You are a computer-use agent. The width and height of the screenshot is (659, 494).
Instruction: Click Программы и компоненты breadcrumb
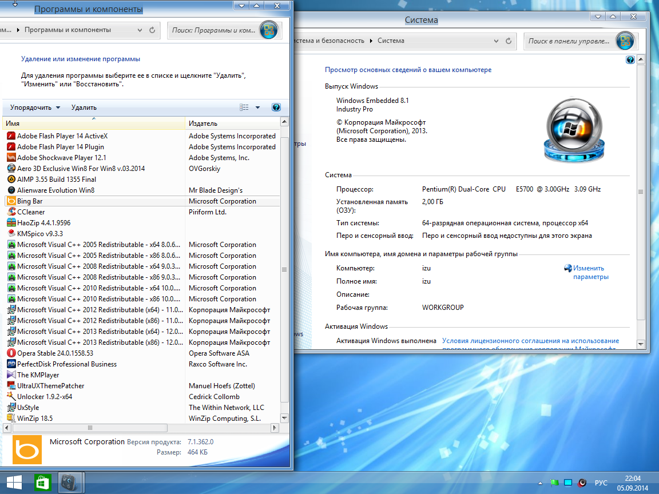point(68,30)
